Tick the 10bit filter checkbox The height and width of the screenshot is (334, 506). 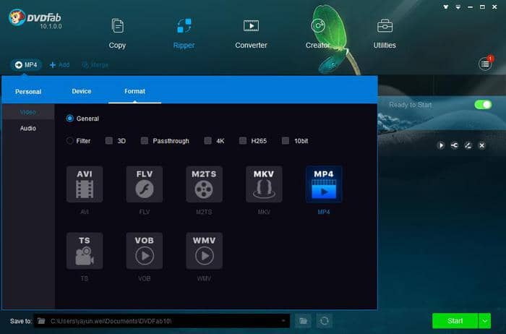tap(286, 141)
